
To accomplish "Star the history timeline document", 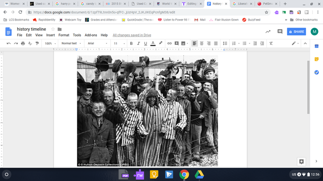I will click(53, 29).
